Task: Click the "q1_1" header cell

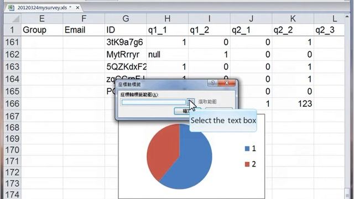Action: pyautogui.click(x=168, y=30)
